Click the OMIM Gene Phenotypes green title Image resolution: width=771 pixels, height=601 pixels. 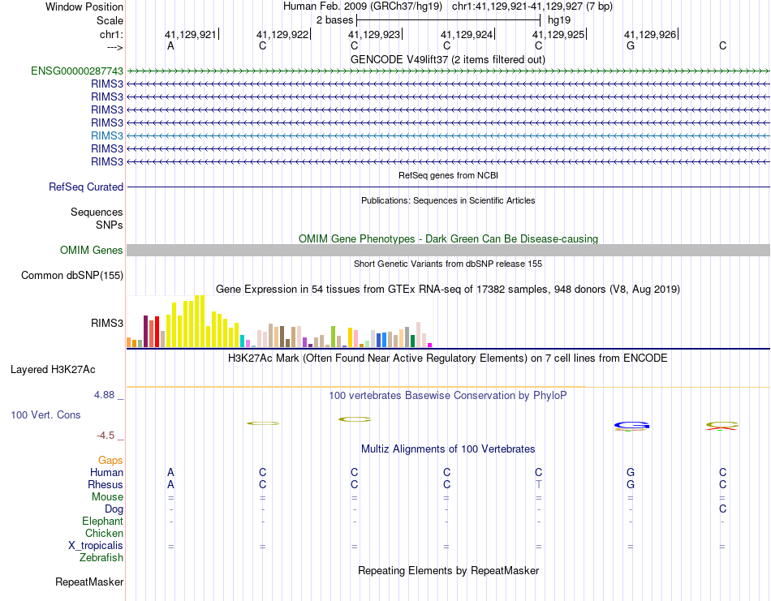pyautogui.click(x=448, y=238)
